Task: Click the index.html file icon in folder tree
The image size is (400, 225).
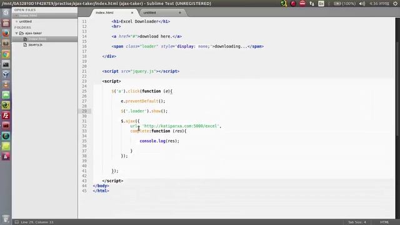Action: 25,39
